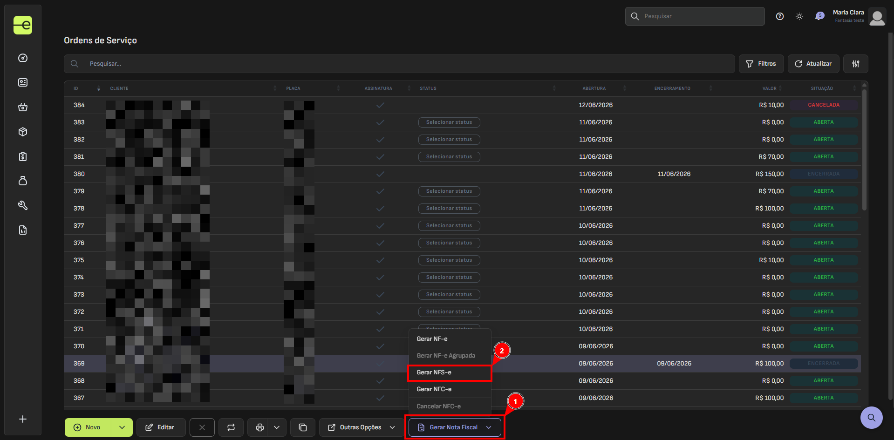The height and width of the screenshot is (440, 894).
Task: Open the contact card sidebar icon
Action: click(23, 82)
